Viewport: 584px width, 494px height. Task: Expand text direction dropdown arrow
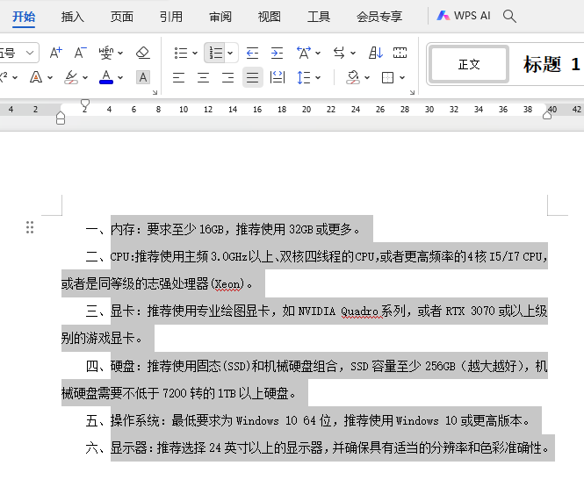pyautogui.click(x=353, y=54)
